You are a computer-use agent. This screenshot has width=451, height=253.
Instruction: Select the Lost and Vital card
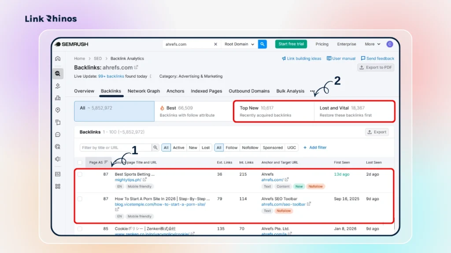click(354, 111)
